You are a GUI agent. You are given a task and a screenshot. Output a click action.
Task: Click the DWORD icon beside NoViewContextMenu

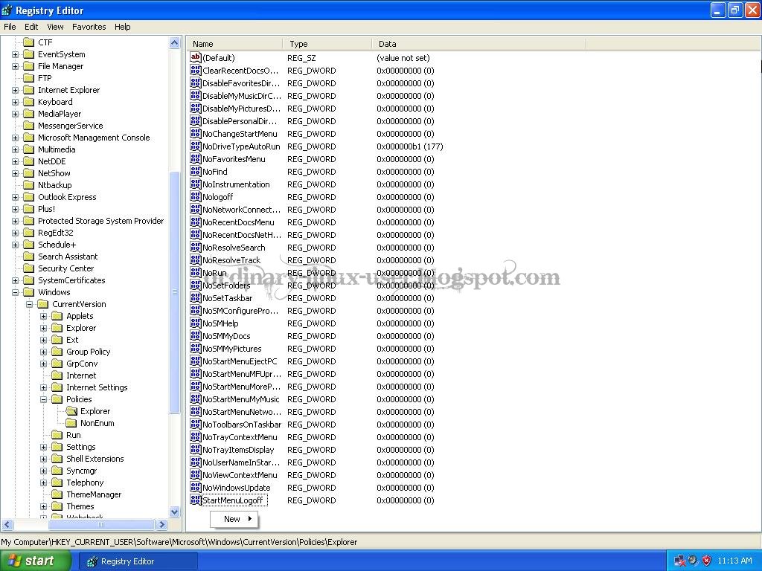[196, 475]
